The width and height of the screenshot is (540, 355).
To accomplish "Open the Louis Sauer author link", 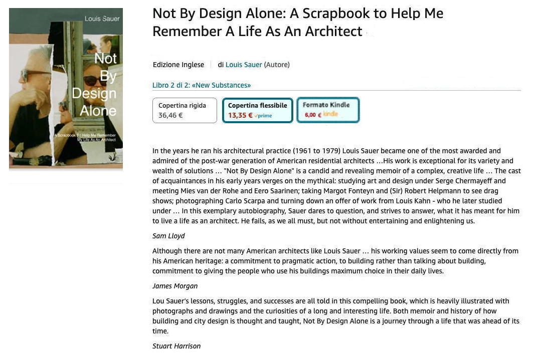I will (244, 65).
